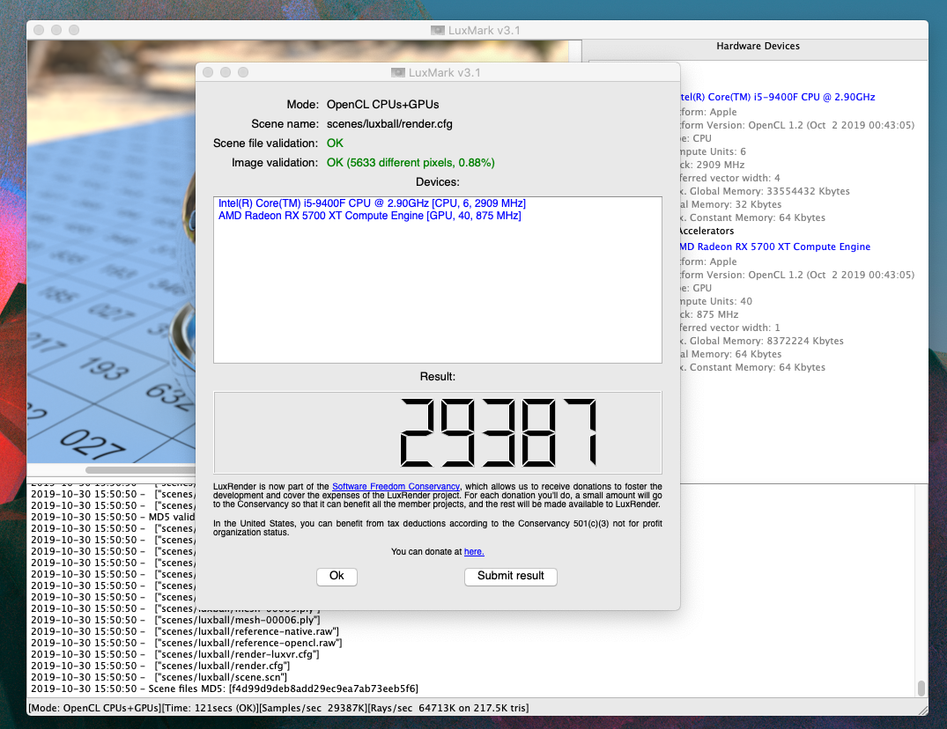Minimize the main LuxMark window
This screenshot has width=947, height=729.
tap(56, 30)
